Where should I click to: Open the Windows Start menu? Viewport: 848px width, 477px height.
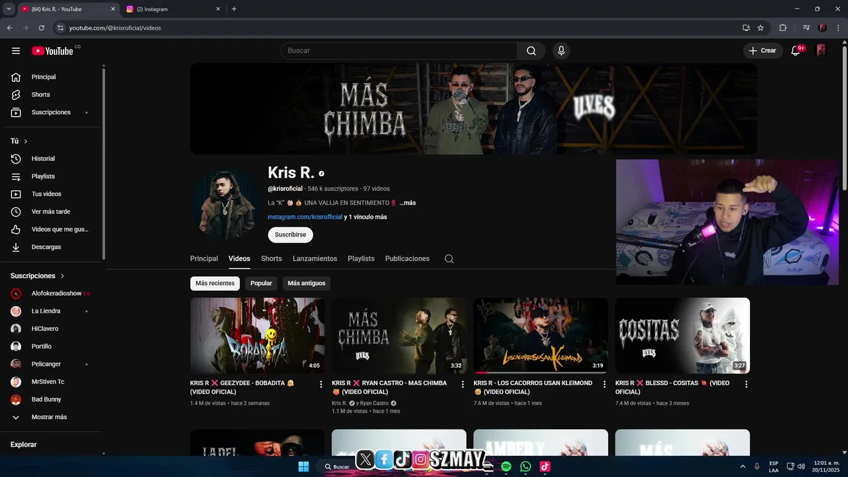click(303, 466)
